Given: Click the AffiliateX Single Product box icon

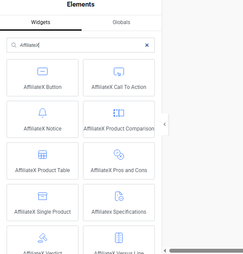Looking at the screenshot, I should click(x=43, y=196).
